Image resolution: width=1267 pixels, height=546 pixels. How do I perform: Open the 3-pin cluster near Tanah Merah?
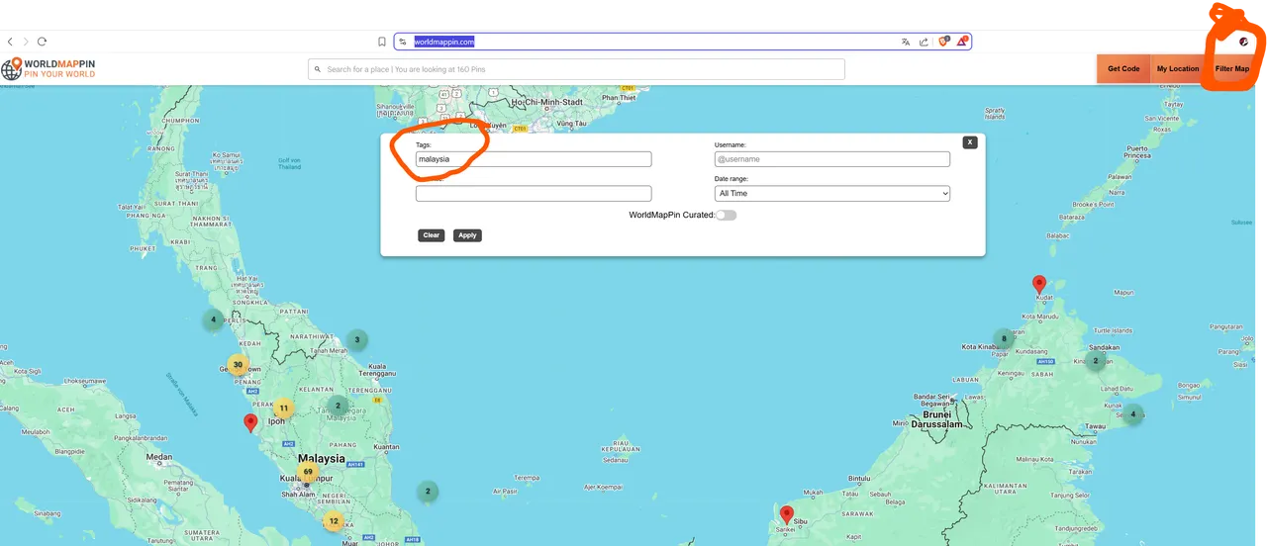point(357,339)
